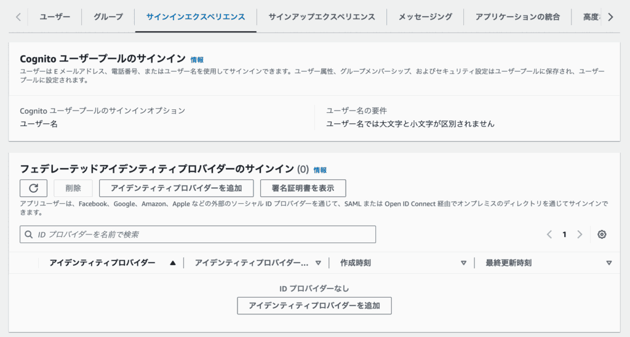Open 情報 link beside federated provider heading
The width and height of the screenshot is (630, 337).
click(320, 170)
